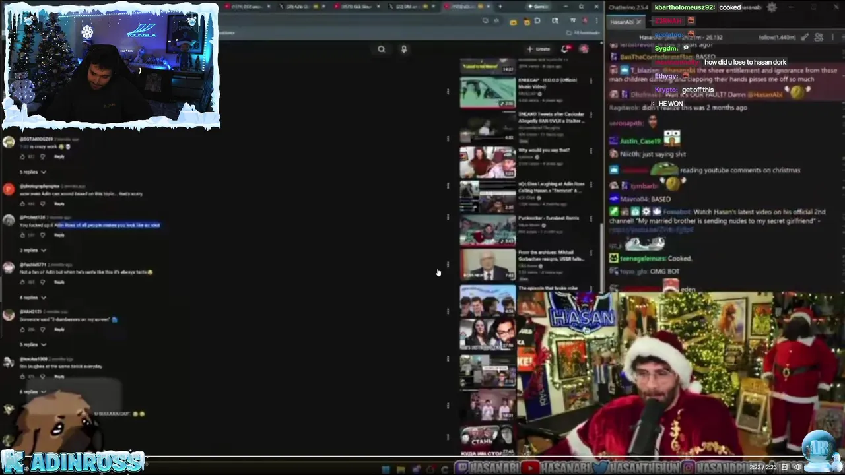Image resolution: width=845 pixels, height=475 pixels.
Task: Open the YouTube account avatar menu
Action: [x=584, y=49]
